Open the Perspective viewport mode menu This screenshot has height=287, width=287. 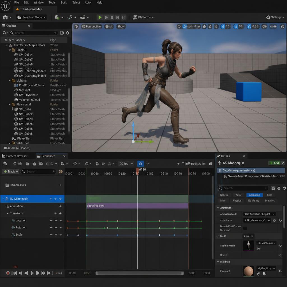click(91, 27)
